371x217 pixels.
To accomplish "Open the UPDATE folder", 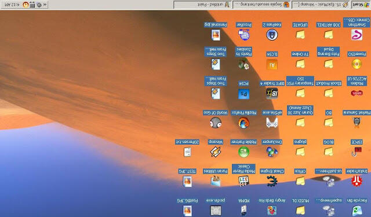I will (x=300, y=35).
